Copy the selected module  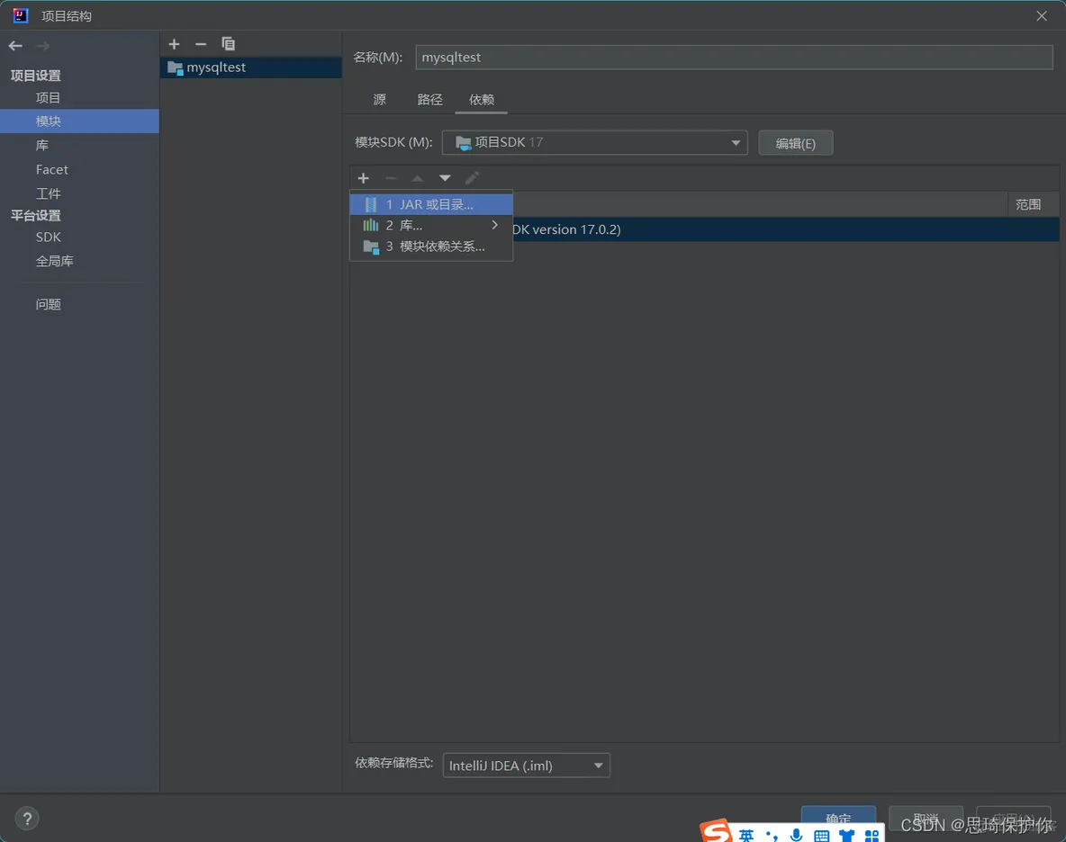[x=229, y=44]
